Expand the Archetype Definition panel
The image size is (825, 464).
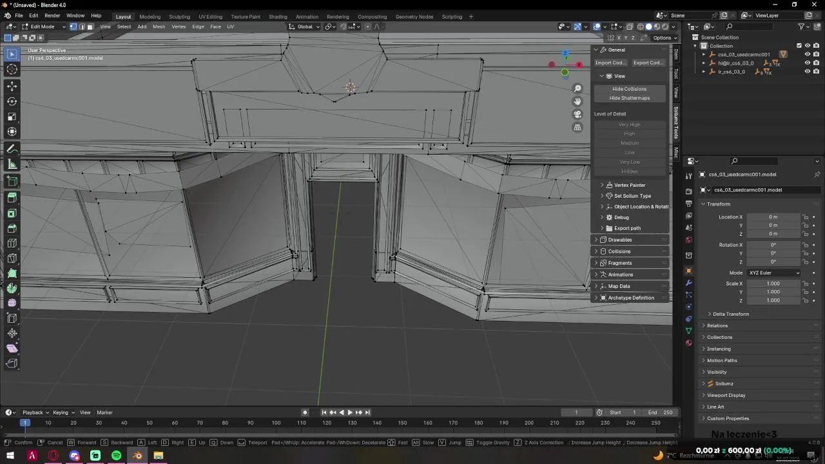point(630,298)
